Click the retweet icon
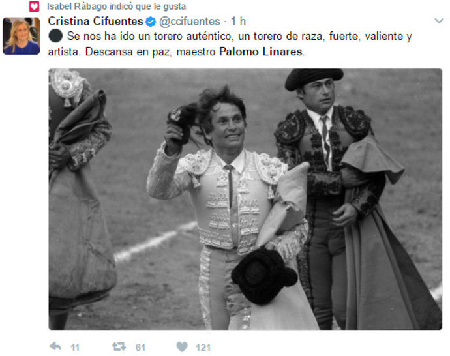 coord(119,346)
